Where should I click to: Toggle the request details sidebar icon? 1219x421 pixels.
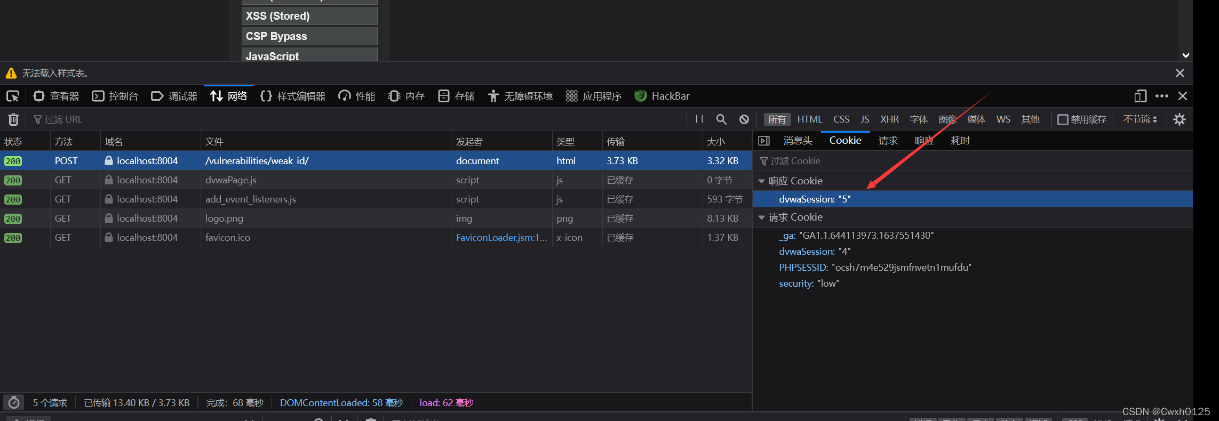pyautogui.click(x=764, y=141)
